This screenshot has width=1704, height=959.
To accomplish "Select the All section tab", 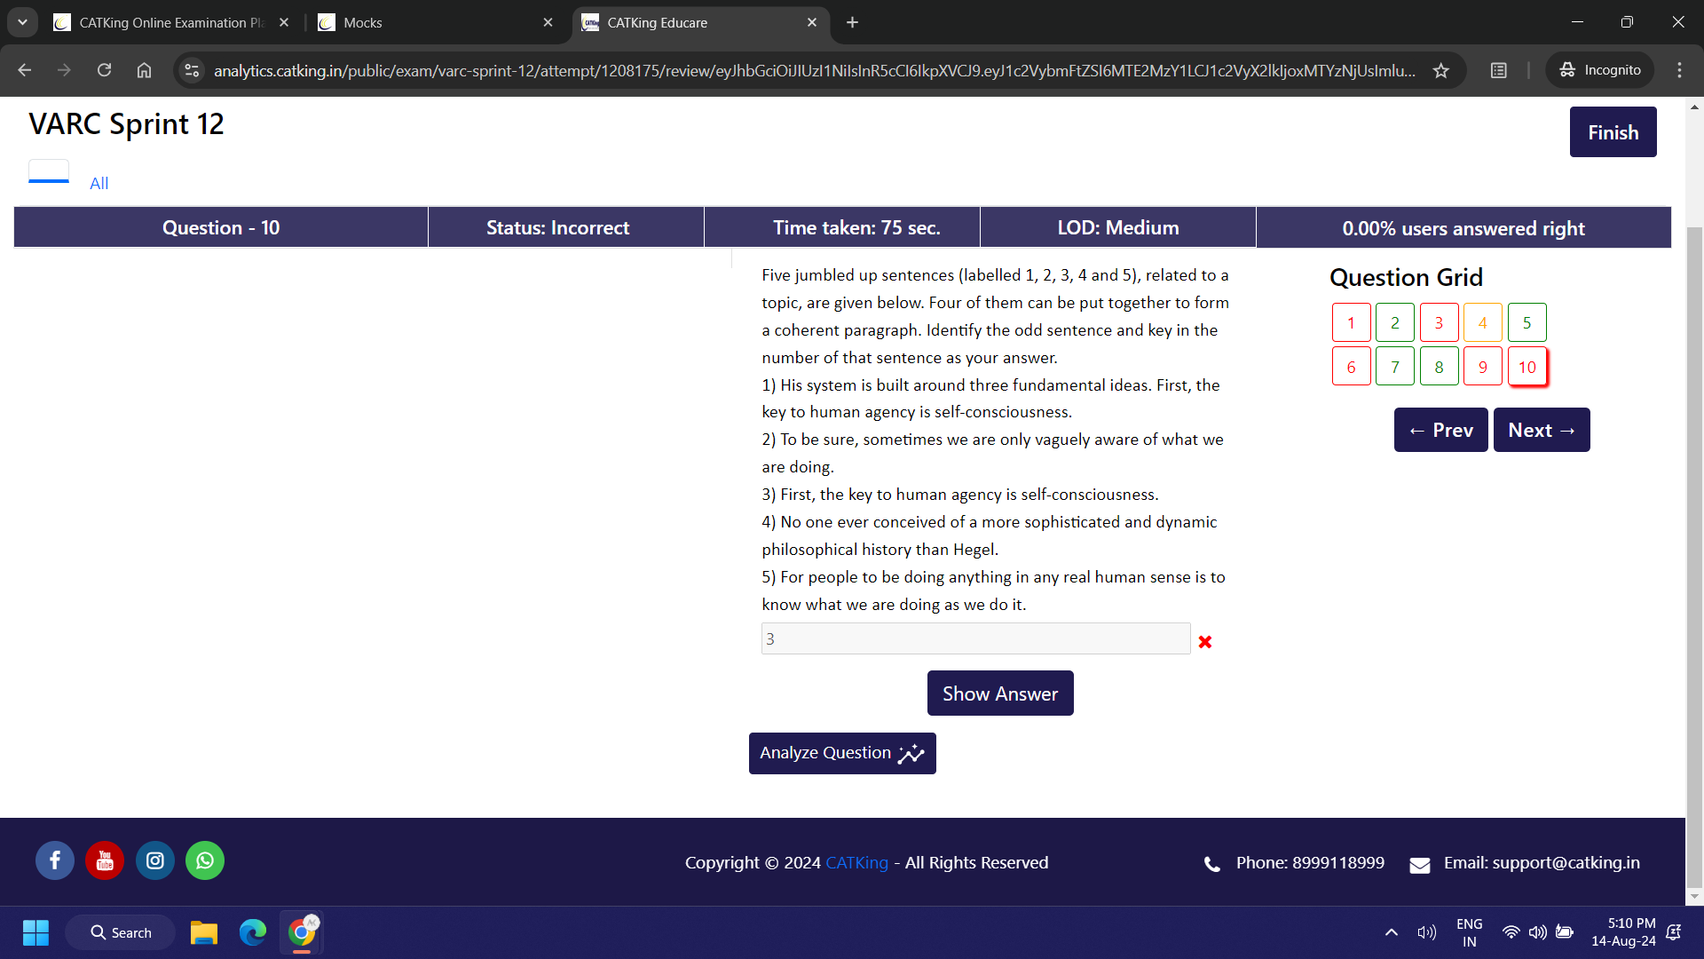I will pyautogui.click(x=99, y=183).
